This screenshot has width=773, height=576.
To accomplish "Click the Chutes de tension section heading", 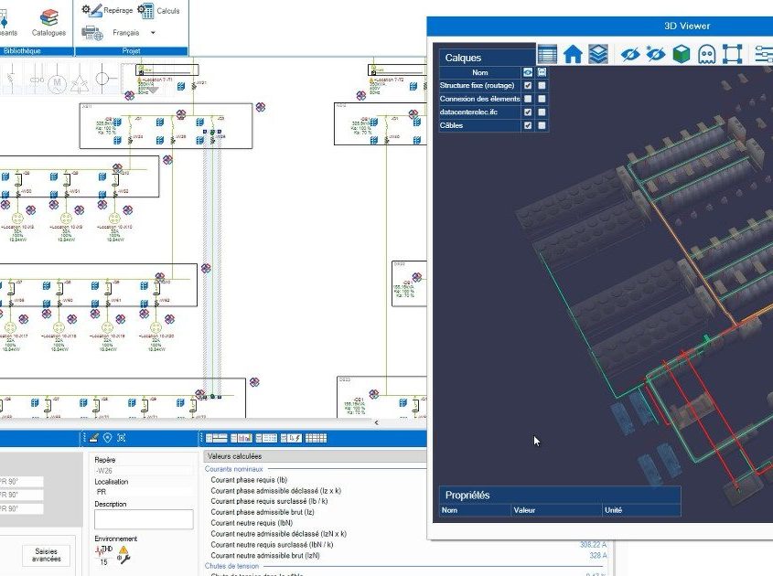I will [x=231, y=566].
